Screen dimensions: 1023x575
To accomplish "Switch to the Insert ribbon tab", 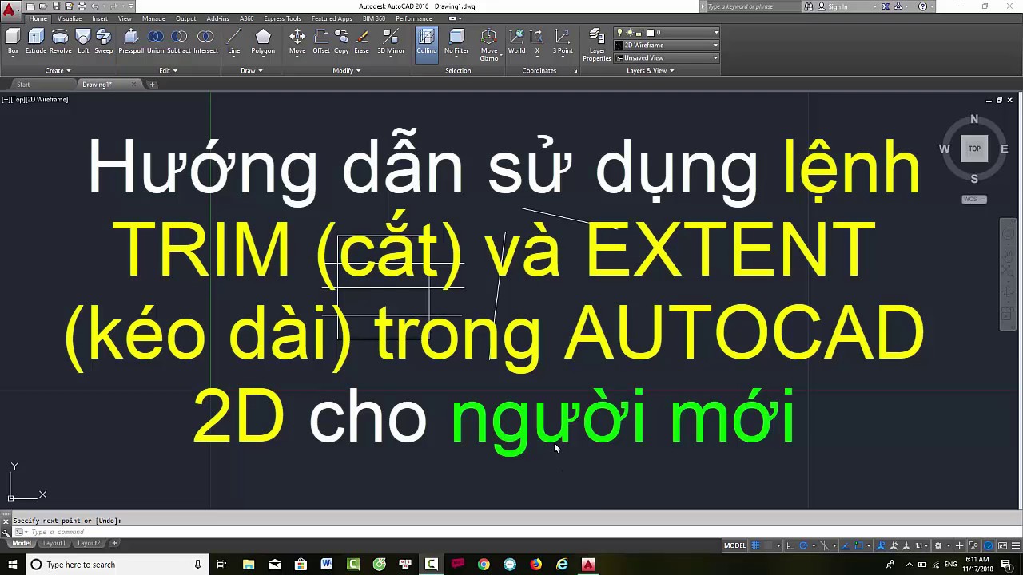I will (100, 18).
